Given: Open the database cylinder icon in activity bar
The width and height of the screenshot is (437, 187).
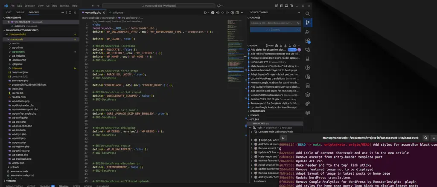Looking at the screenshot, I should 307,86.
